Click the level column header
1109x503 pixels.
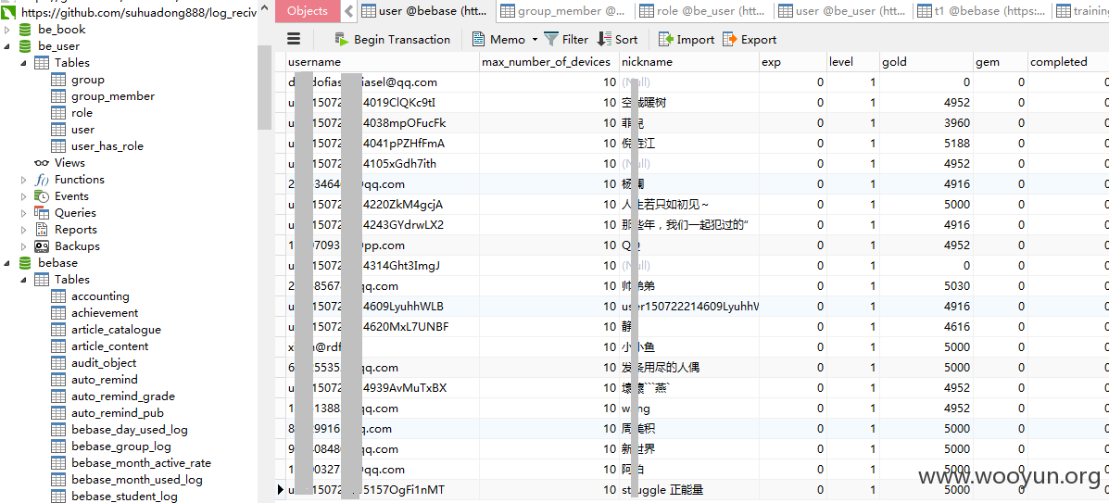point(853,61)
